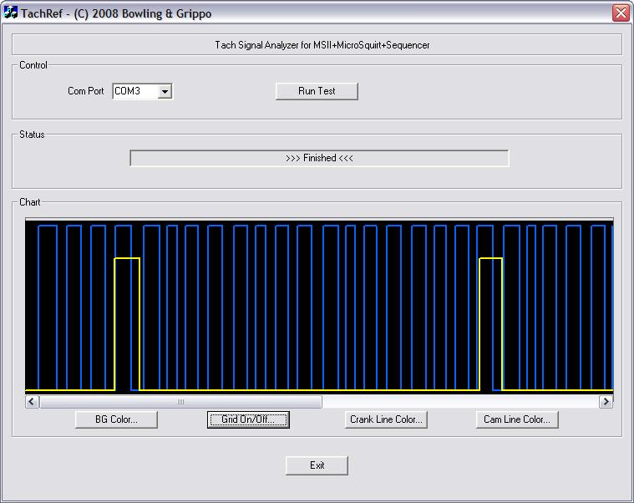Click the Finished status bar
634x503 pixels.
(319, 158)
